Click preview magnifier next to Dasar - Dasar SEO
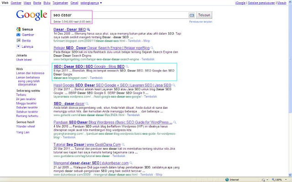The image size is (292, 182). [88, 29]
